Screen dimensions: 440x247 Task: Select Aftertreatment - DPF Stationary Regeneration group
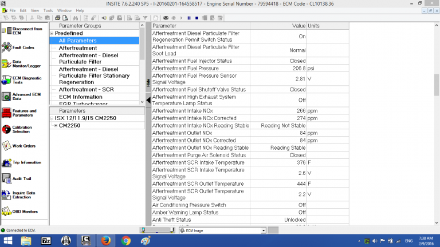coord(95,75)
